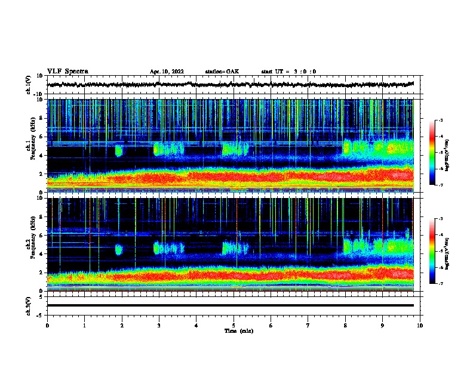Click the time axis tick label "7"
The height and width of the screenshot is (365, 473).
308,326
